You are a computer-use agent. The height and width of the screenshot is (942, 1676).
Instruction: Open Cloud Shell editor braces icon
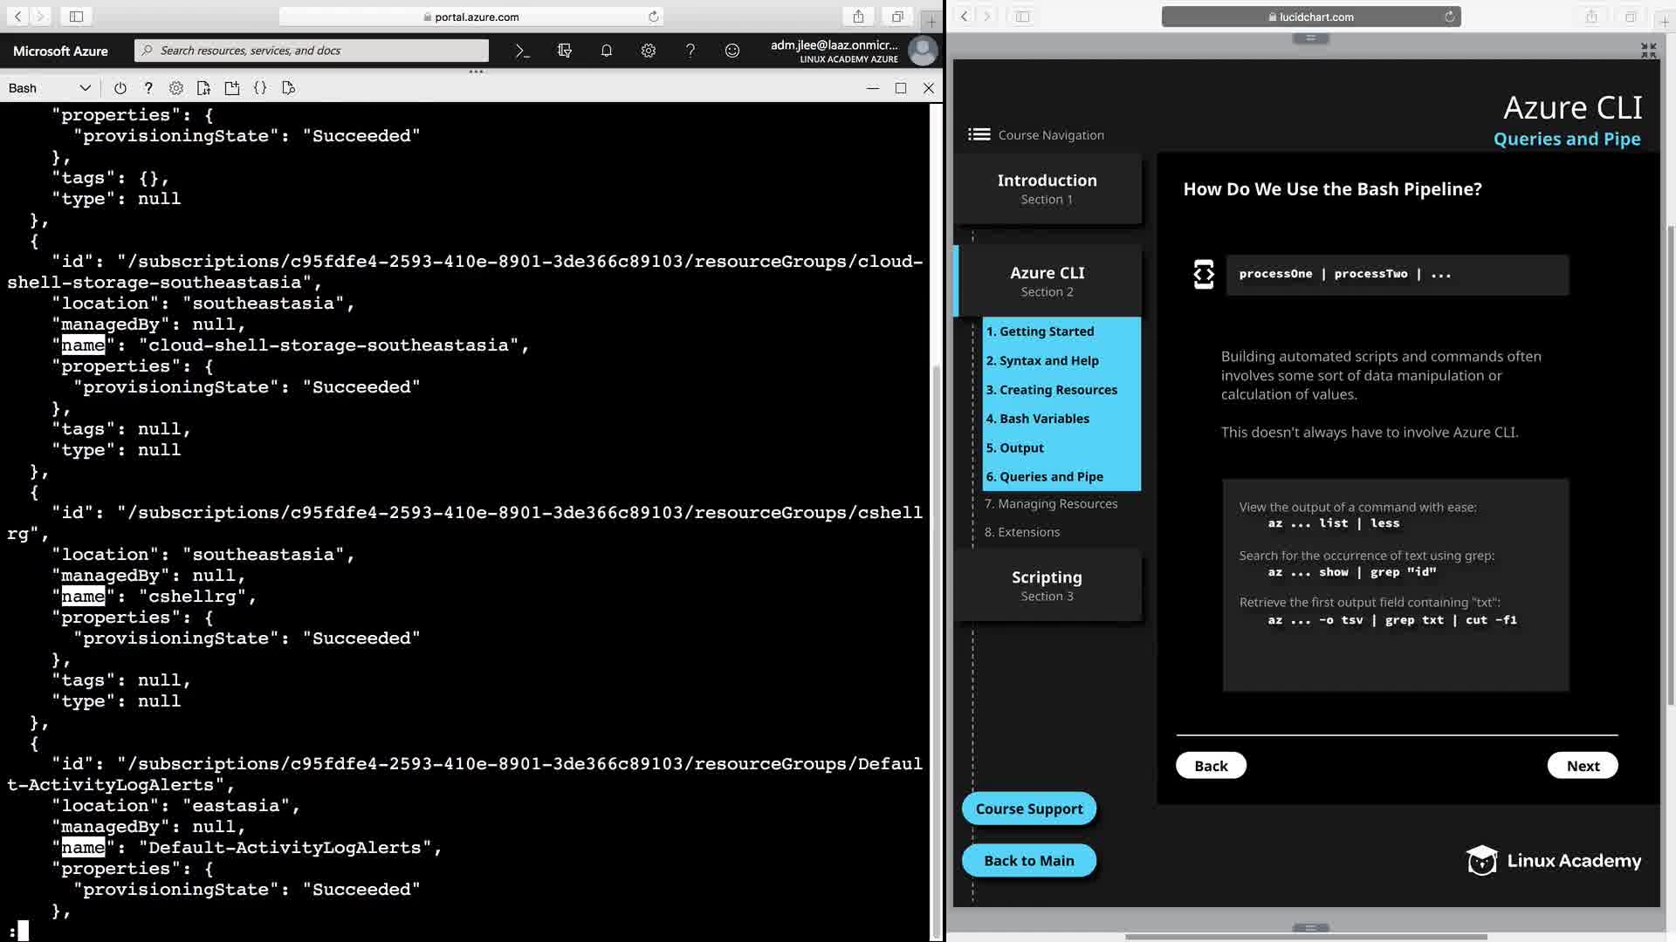260,88
